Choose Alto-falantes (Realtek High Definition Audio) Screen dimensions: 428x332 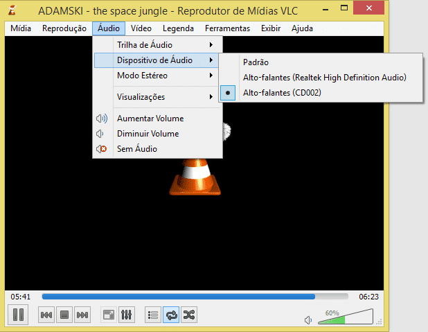pyautogui.click(x=324, y=77)
